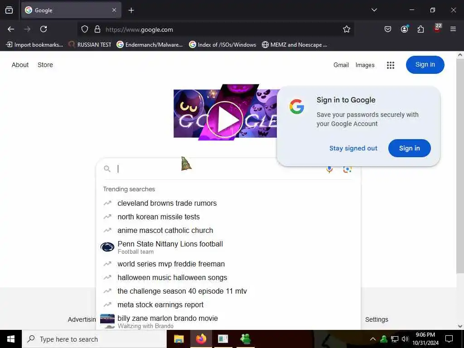This screenshot has width=464, height=348.
Task: Select the challenge season 40 episode suggestion
Action: 228,291
